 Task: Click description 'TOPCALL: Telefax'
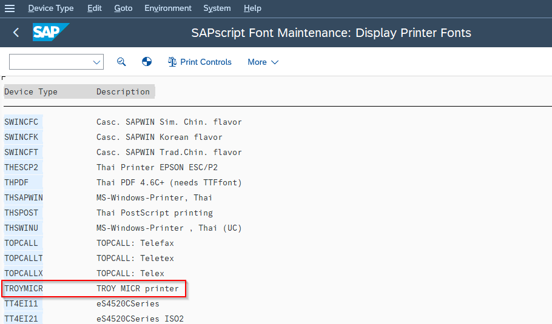pos(135,243)
